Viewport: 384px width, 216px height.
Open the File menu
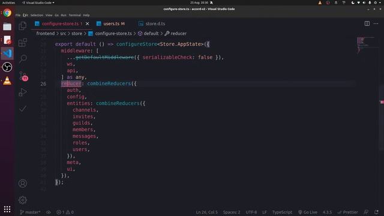click(18, 15)
